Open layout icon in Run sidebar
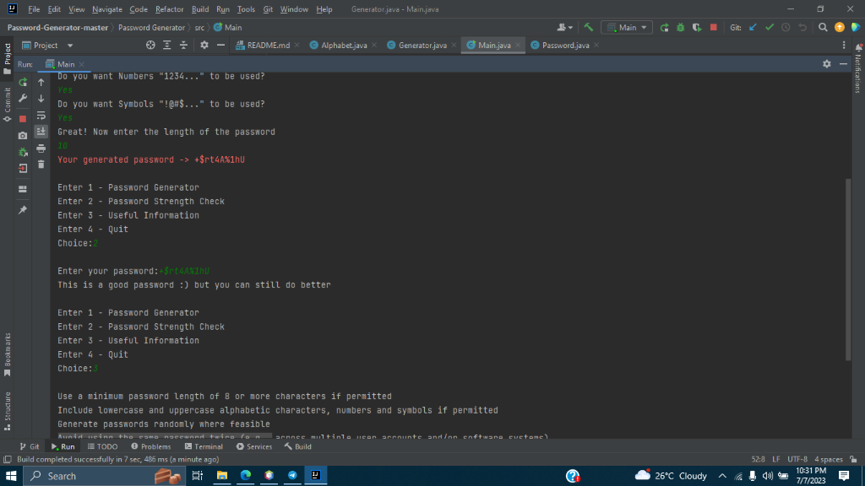The height and width of the screenshot is (486, 865). (23, 189)
